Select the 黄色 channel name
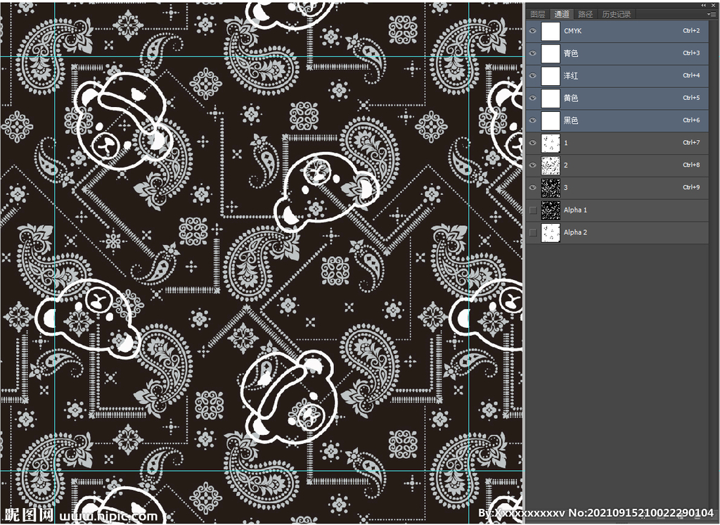The width and height of the screenshot is (720, 525). [571, 98]
